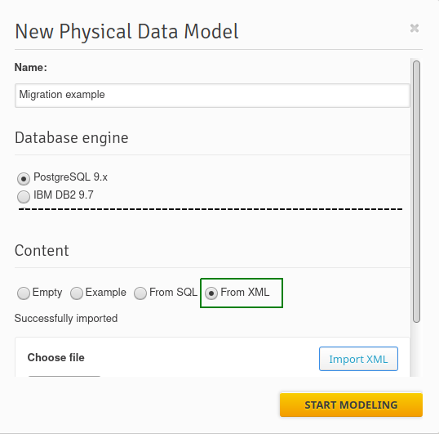
Task: Select the IBM DB2 9.7 database engine
Action: [x=24, y=196]
